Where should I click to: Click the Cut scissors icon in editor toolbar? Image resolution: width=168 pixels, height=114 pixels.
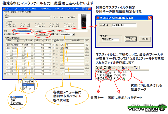(115, 68)
